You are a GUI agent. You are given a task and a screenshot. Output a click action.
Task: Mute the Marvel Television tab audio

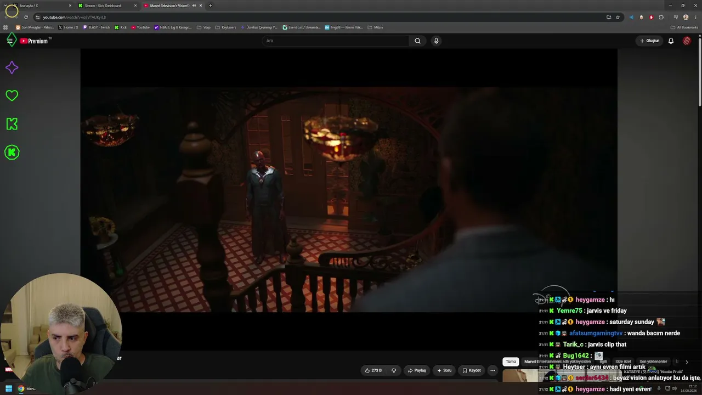coord(194,5)
